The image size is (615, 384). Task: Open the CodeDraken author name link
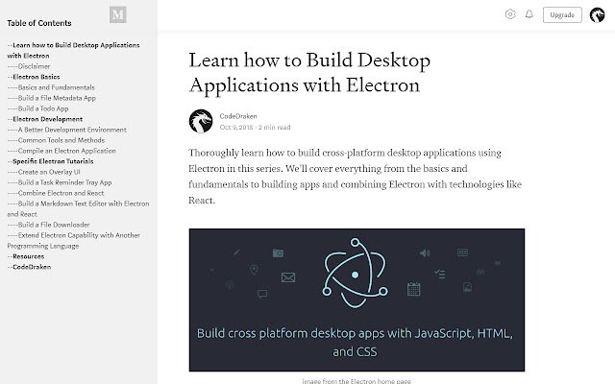(x=238, y=116)
